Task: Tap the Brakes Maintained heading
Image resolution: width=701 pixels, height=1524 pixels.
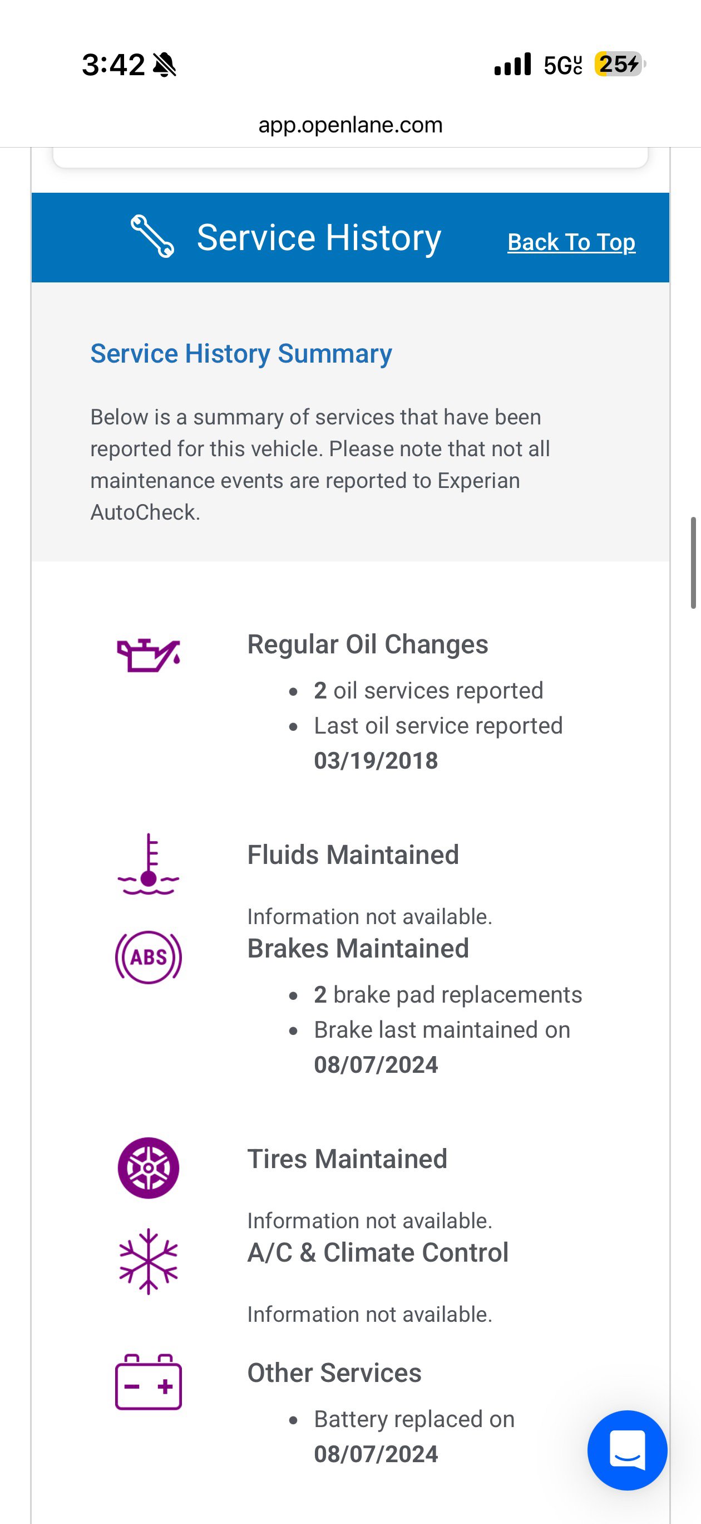Action: (358, 949)
